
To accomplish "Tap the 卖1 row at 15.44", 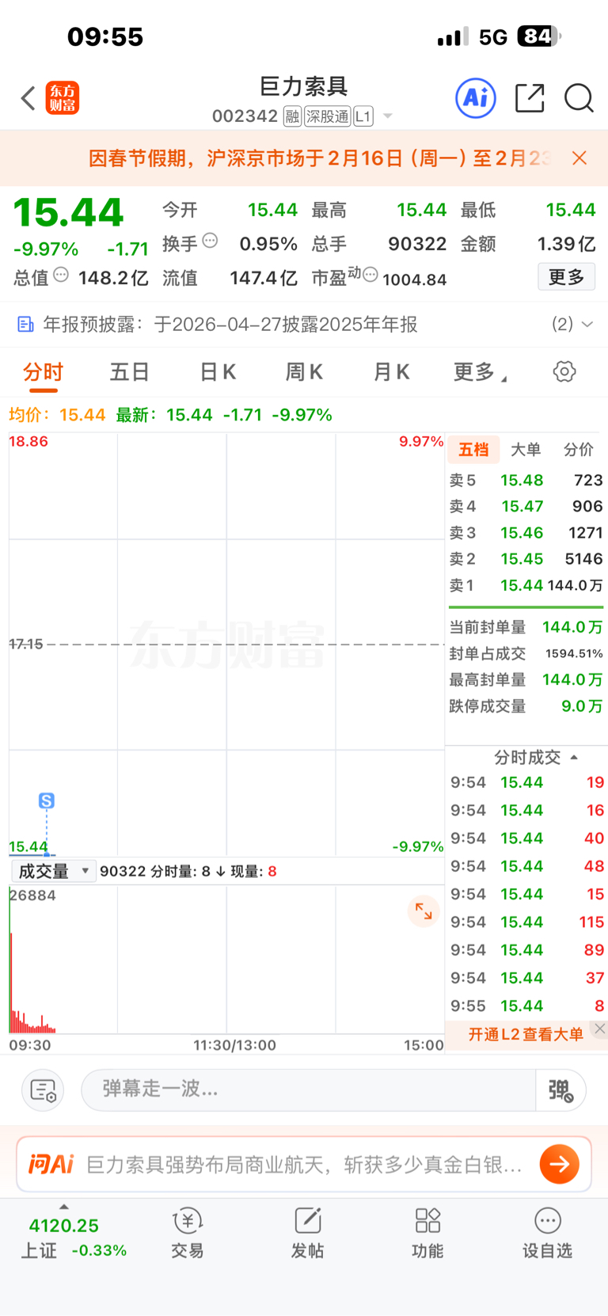I will click(x=526, y=585).
